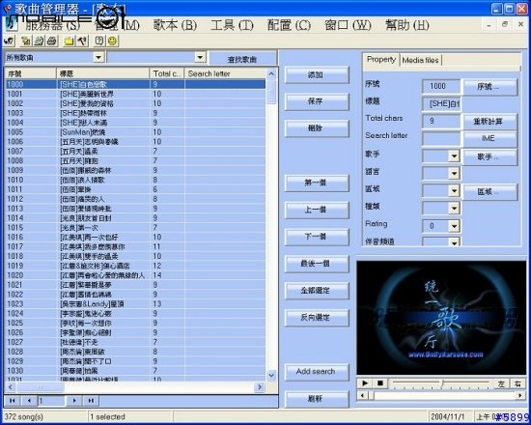Screen dimensions: 531x425
Task: Click song list scrollbar up arrow
Action: 271,73
